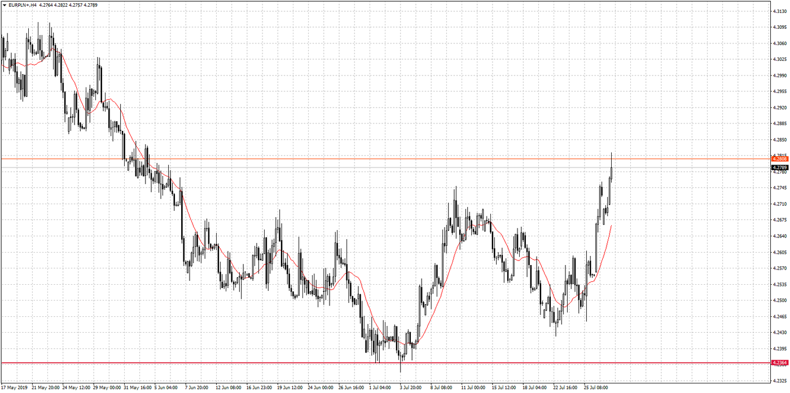Click the 19 Jun 12:00 time label
790x393 pixels.
(x=289, y=388)
